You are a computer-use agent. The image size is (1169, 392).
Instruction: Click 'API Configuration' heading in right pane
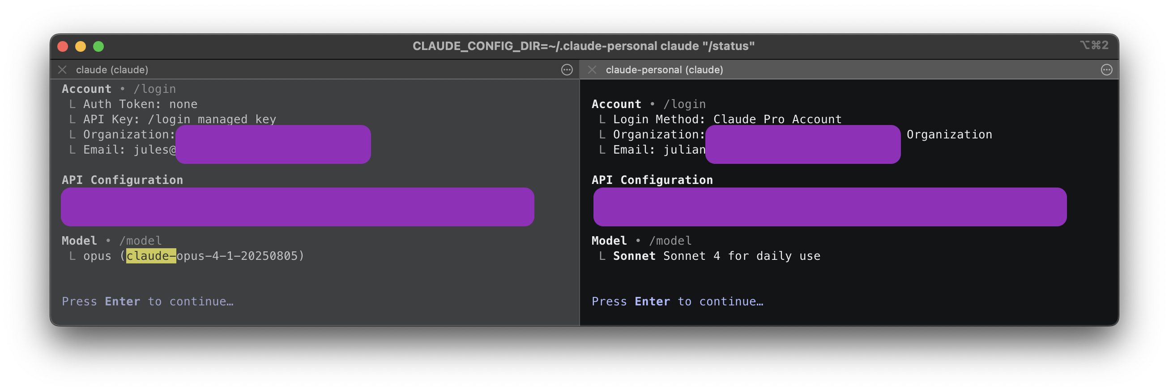[652, 180]
